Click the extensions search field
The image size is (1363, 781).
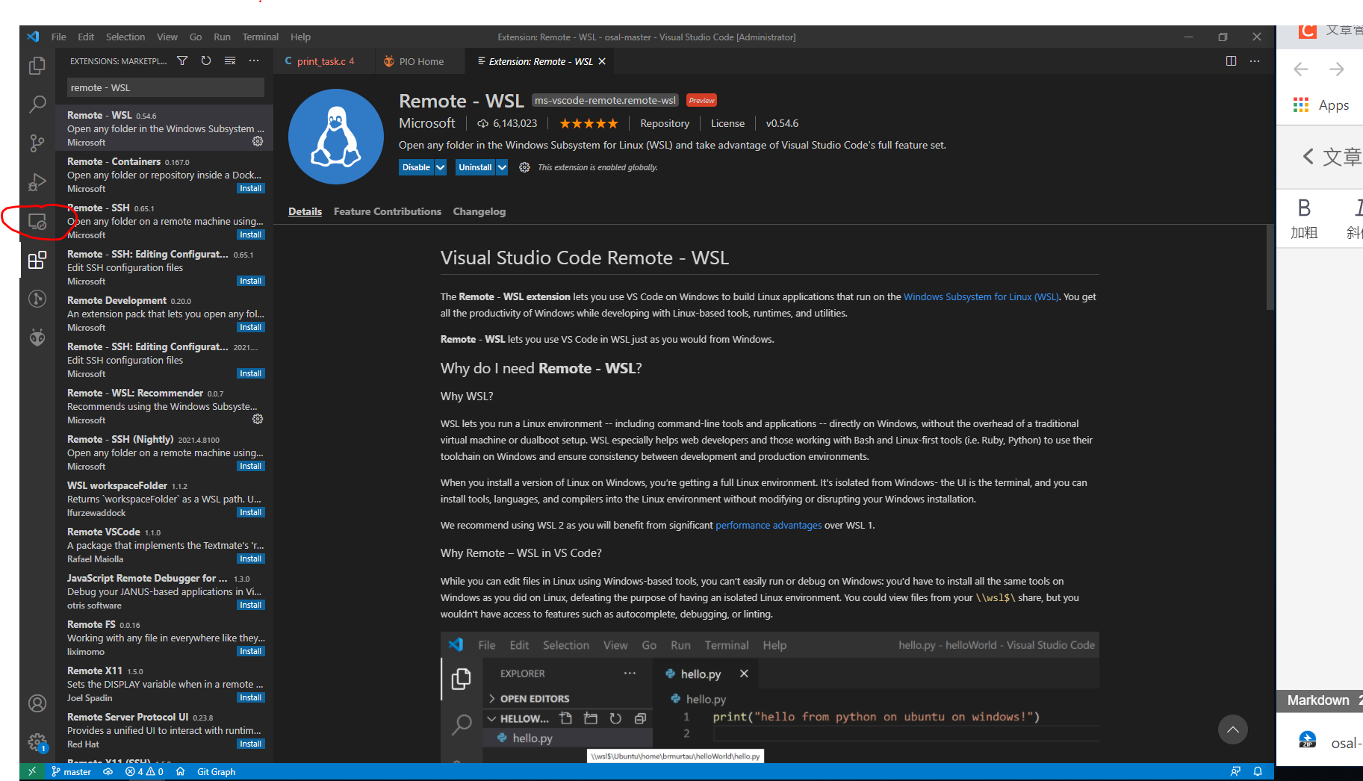point(166,87)
